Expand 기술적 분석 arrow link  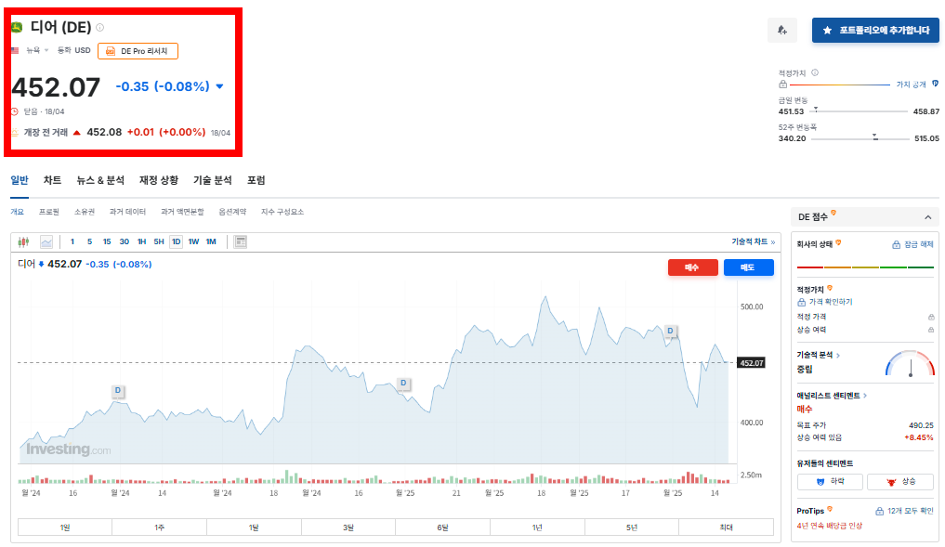pyautogui.click(x=838, y=356)
